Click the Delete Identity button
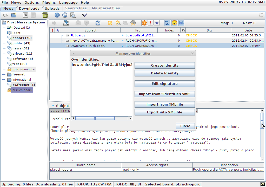The height and width of the screenshot is (187, 266). [x=164, y=73]
